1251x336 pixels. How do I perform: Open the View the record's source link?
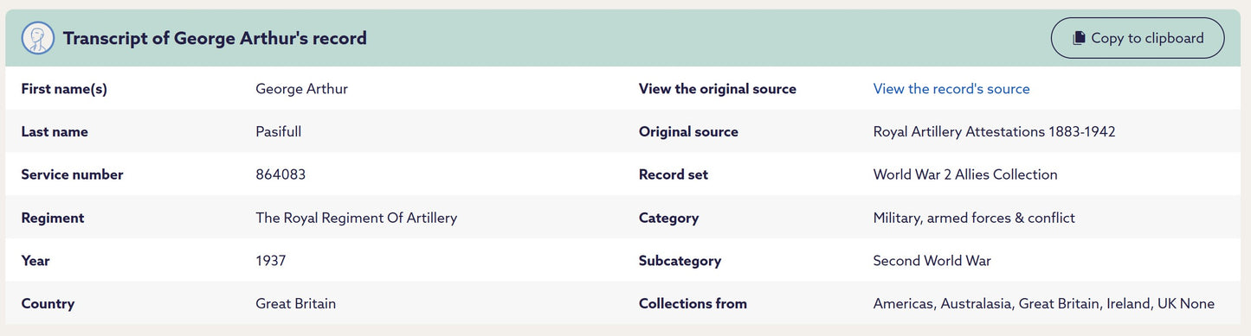(951, 88)
